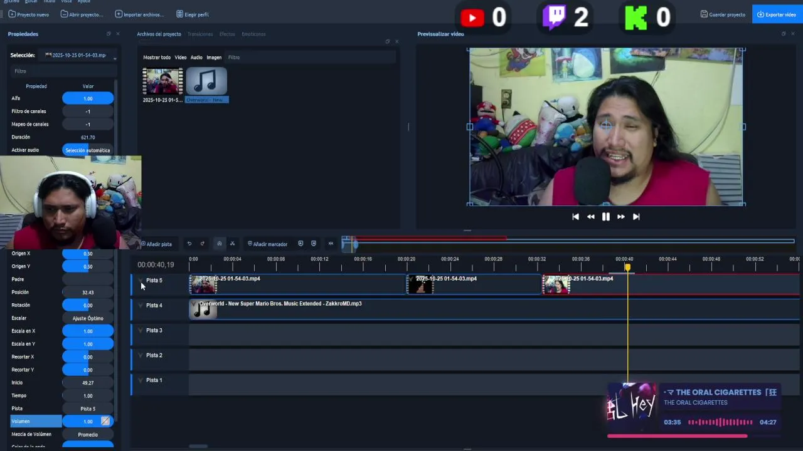Open the Pista 1 track menu

[141, 381]
